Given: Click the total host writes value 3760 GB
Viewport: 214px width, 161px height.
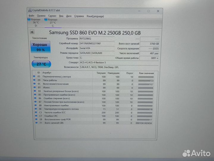Looking at the screenshot, I should coord(150,44).
